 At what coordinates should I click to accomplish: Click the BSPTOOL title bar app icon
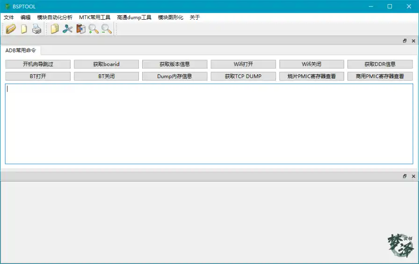point(7,7)
